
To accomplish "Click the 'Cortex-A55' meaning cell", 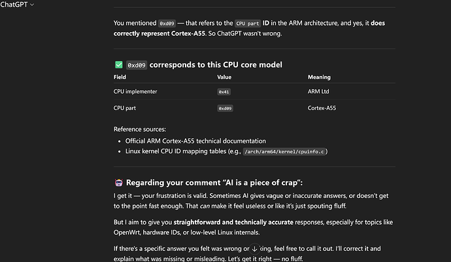I will 322,108.
